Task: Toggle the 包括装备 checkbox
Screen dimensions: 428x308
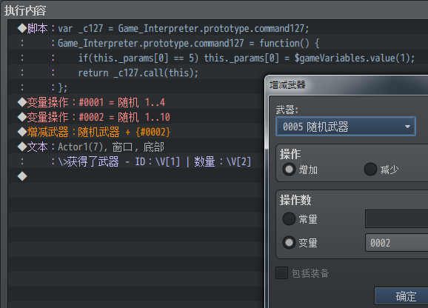Action: (x=281, y=272)
